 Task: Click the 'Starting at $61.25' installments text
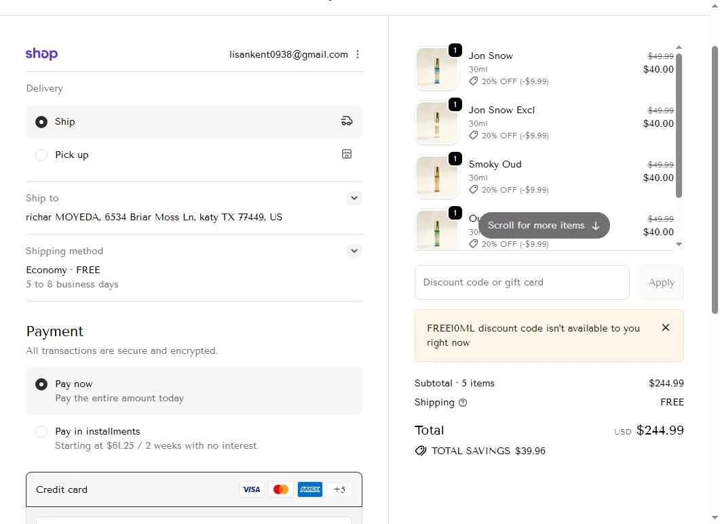[155, 445]
